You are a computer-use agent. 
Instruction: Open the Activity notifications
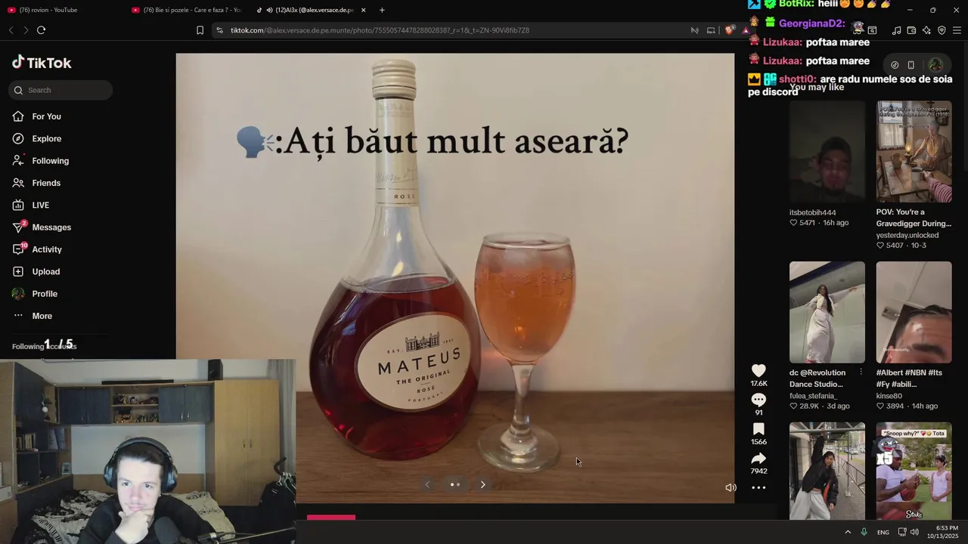(47, 249)
